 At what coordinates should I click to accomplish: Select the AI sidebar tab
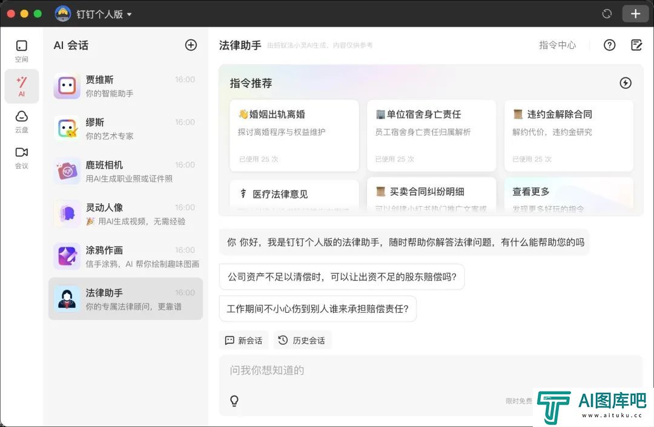tap(22, 86)
